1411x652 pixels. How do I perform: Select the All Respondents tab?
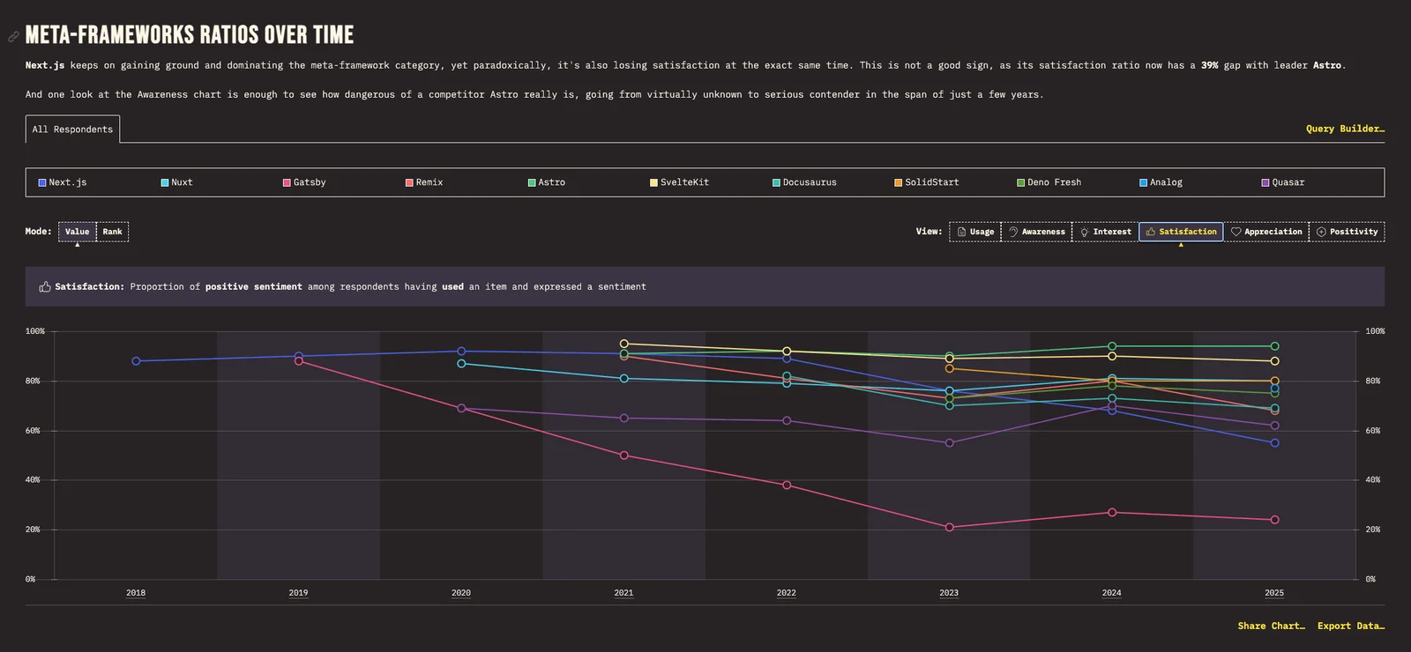[x=72, y=129]
